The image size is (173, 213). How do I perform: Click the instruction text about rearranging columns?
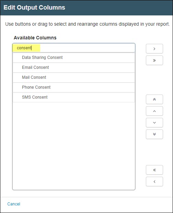[x=88, y=24]
